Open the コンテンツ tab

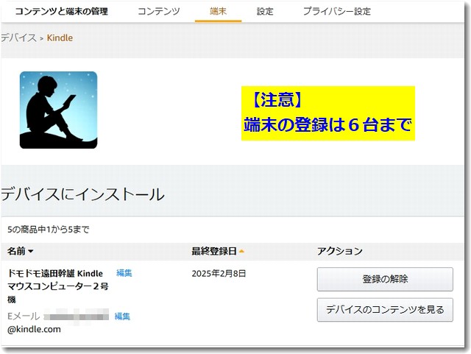pos(159,12)
